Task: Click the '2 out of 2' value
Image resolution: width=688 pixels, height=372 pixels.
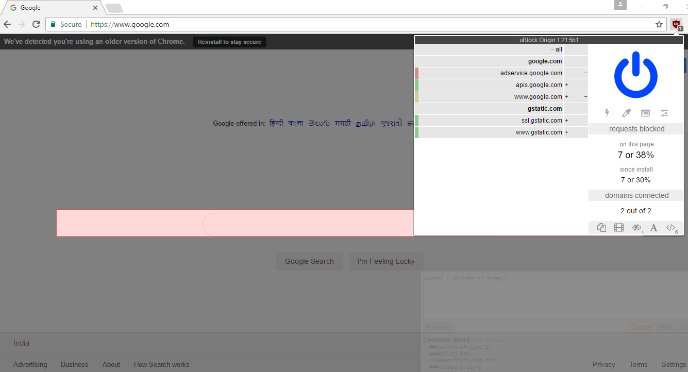Action: coord(635,211)
